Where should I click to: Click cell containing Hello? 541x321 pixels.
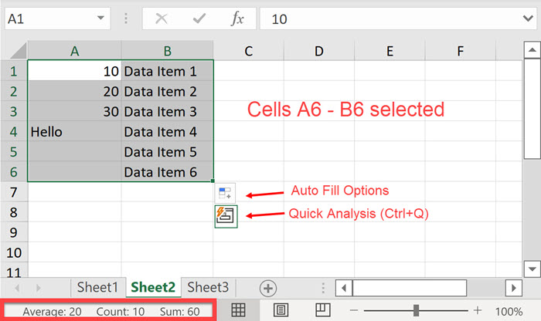(74, 132)
